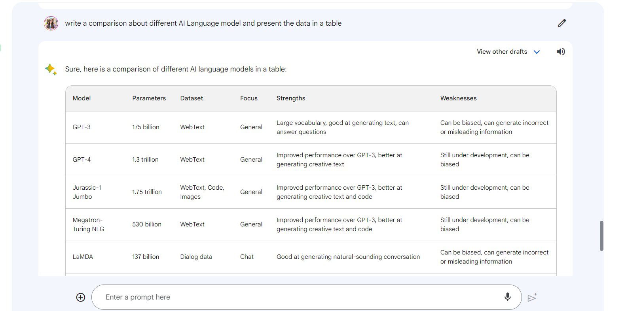The height and width of the screenshot is (311, 624).
Task: Click the 530 billion parameters cell
Action: (x=147, y=224)
